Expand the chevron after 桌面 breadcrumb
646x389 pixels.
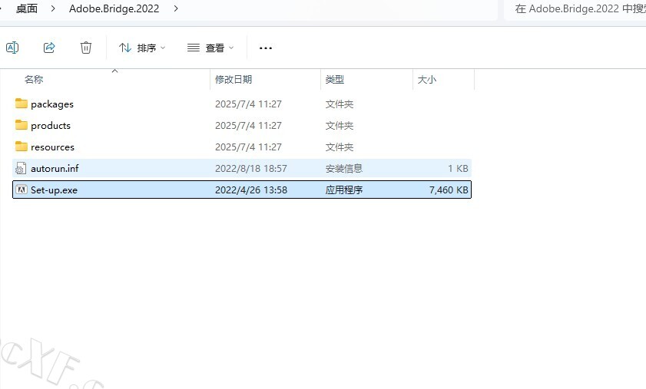point(53,8)
